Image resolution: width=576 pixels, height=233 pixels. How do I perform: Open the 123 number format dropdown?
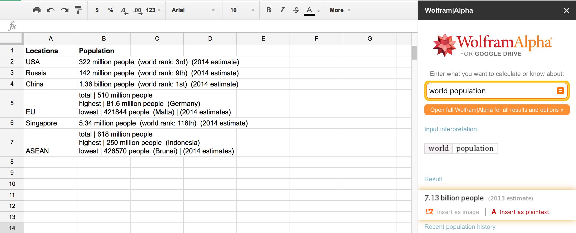[153, 10]
